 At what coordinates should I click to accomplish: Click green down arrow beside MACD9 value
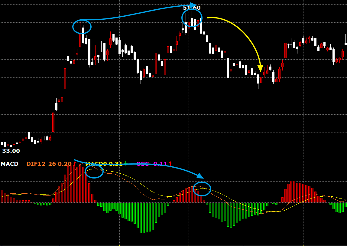coord(126,164)
